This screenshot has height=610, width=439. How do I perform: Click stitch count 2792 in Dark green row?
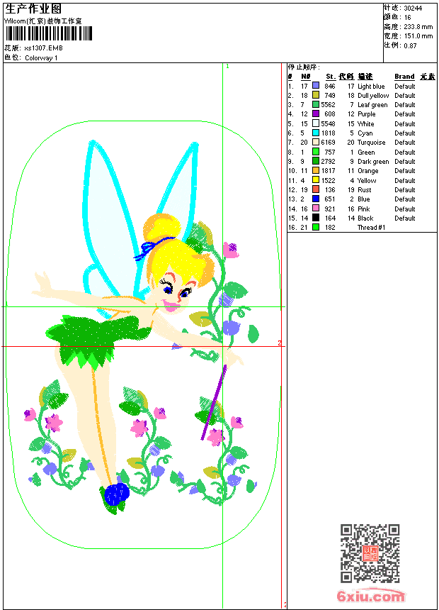[x=328, y=162]
